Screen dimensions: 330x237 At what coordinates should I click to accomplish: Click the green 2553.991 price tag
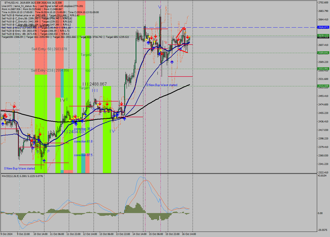tap(323, 69)
